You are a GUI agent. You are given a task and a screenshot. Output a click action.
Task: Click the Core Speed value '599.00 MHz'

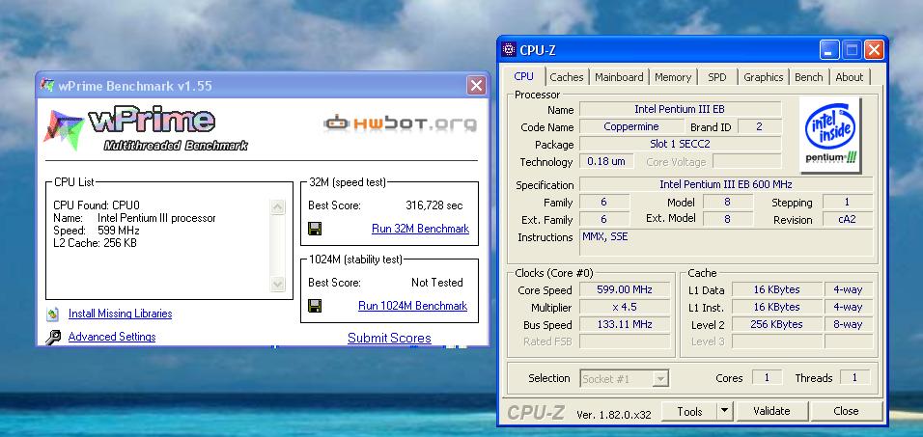click(x=625, y=290)
